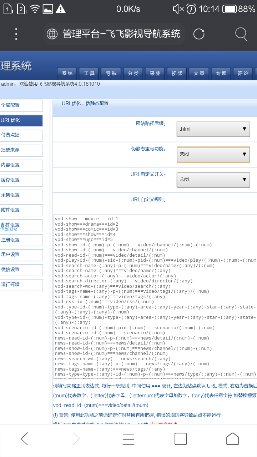
Task: Go to browser home page icon
Action: pos(232,439)
